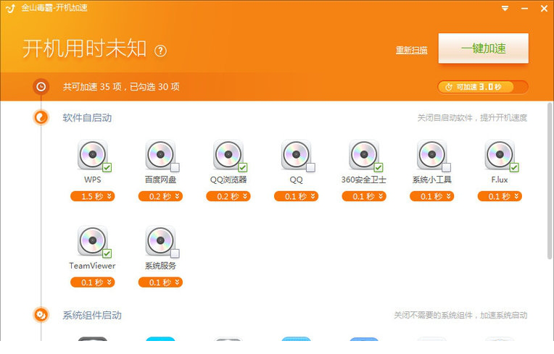Click the 关闭自启动软件，提升开机速度 hint text
This screenshot has width=554, height=354.
(472, 118)
